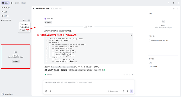Click the search_slang.py line in code block
Image resolution: width=181 pixels, height=97 pixels.
point(66,62)
